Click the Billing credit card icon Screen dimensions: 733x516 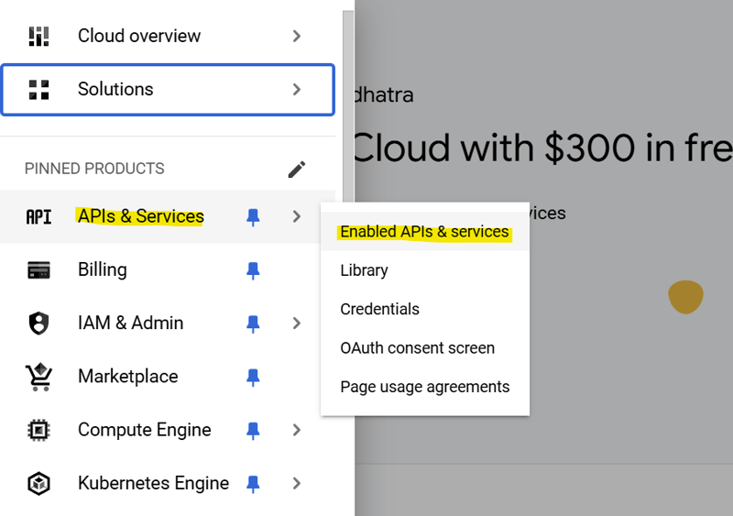point(38,270)
